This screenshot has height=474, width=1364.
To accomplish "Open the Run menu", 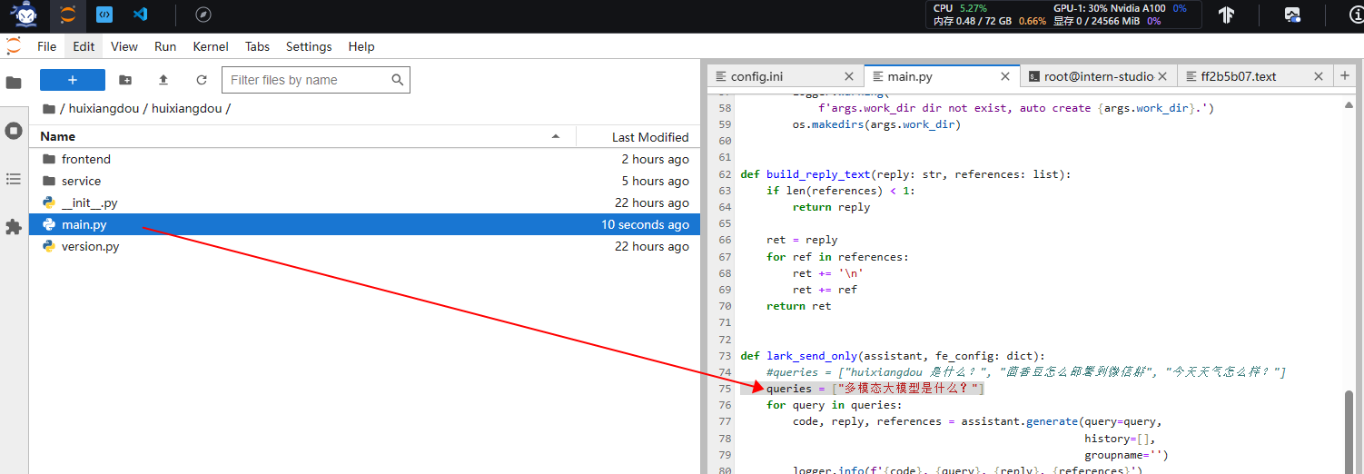I will [165, 46].
